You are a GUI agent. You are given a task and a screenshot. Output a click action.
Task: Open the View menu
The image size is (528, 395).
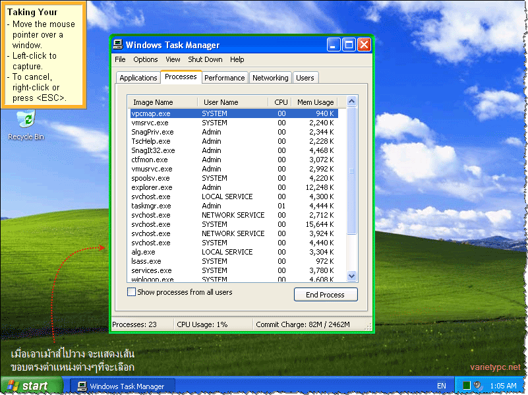pyautogui.click(x=173, y=59)
